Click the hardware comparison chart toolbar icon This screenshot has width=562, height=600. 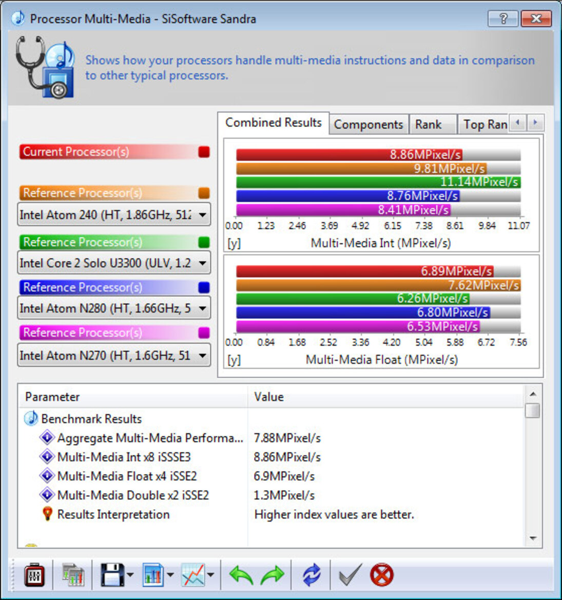(x=73, y=575)
